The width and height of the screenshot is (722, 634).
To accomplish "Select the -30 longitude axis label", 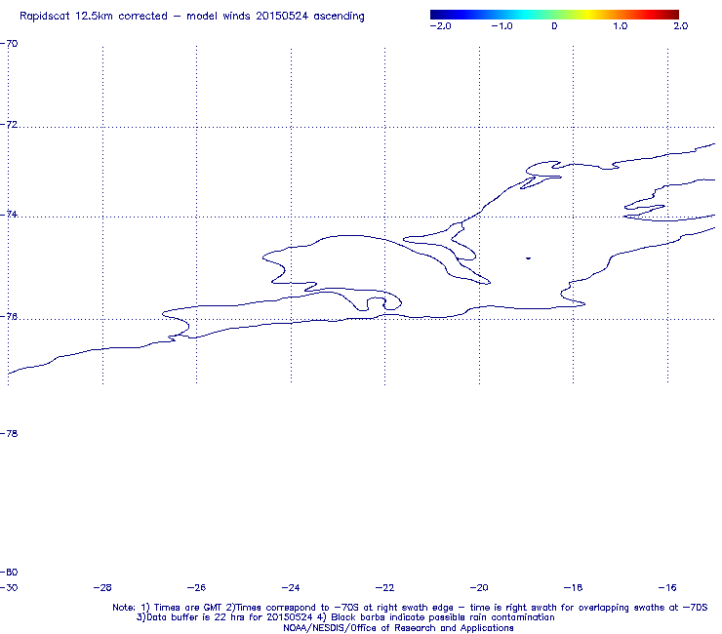I will (x=9, y=588).
